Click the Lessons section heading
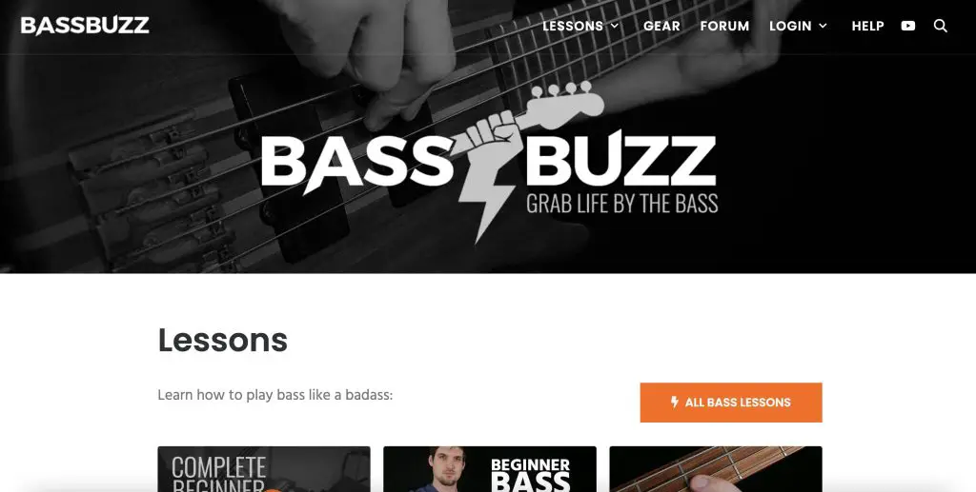 tap(223, 340)
